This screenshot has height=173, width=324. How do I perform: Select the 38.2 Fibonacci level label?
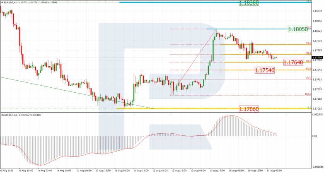click(x=309, y=53)
